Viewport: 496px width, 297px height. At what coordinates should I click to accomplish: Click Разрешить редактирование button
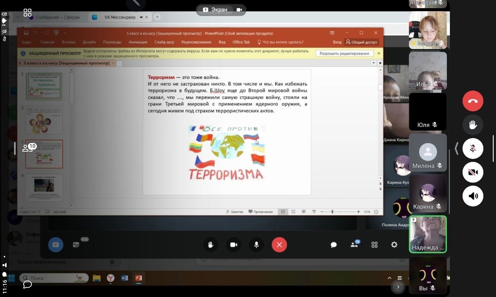344,53
